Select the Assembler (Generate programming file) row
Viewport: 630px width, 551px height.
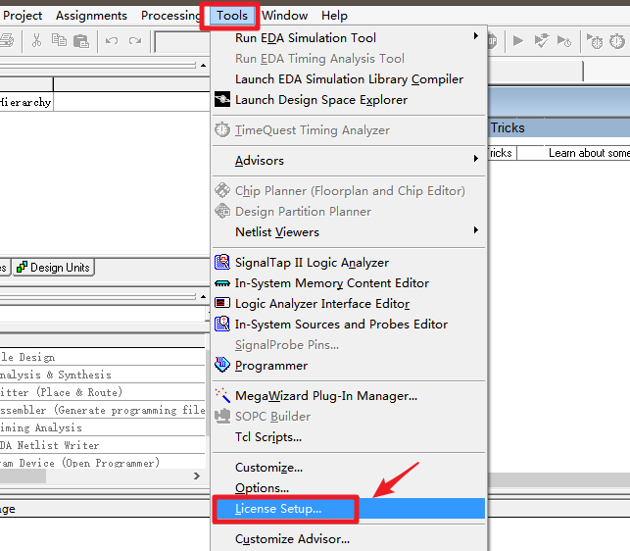point(103,410)
